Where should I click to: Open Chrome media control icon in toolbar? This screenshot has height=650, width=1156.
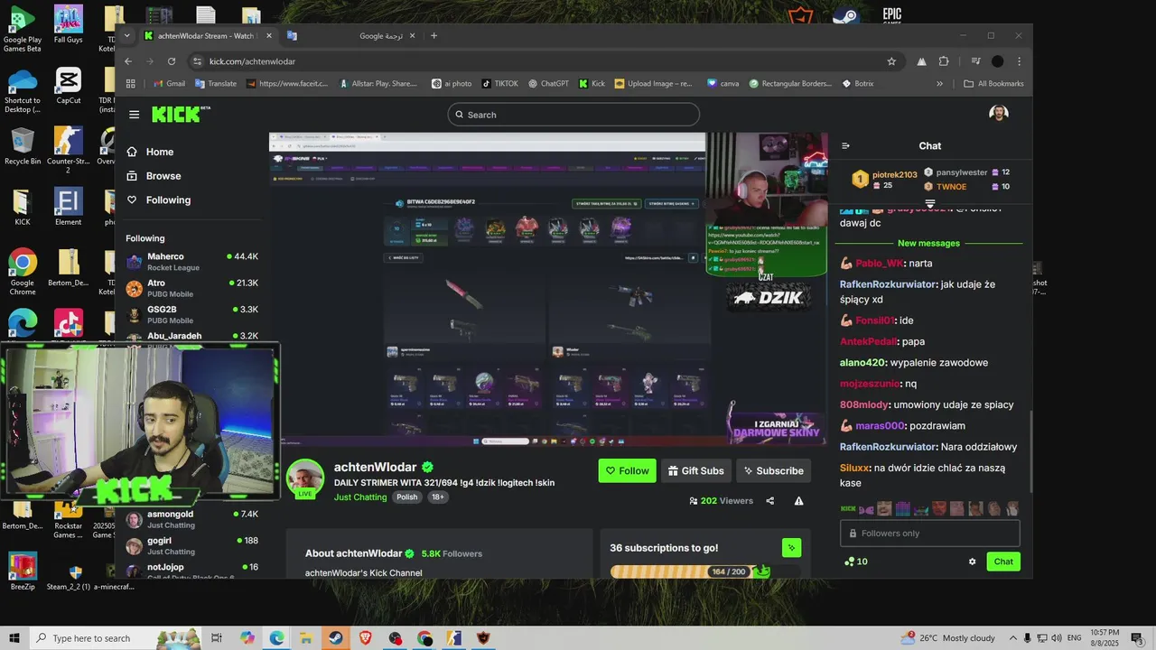click(x=975, y=61)
